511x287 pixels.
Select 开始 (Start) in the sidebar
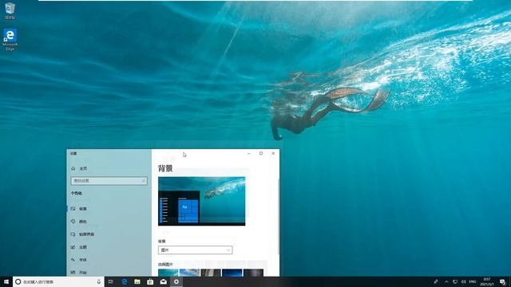[109, 273]
